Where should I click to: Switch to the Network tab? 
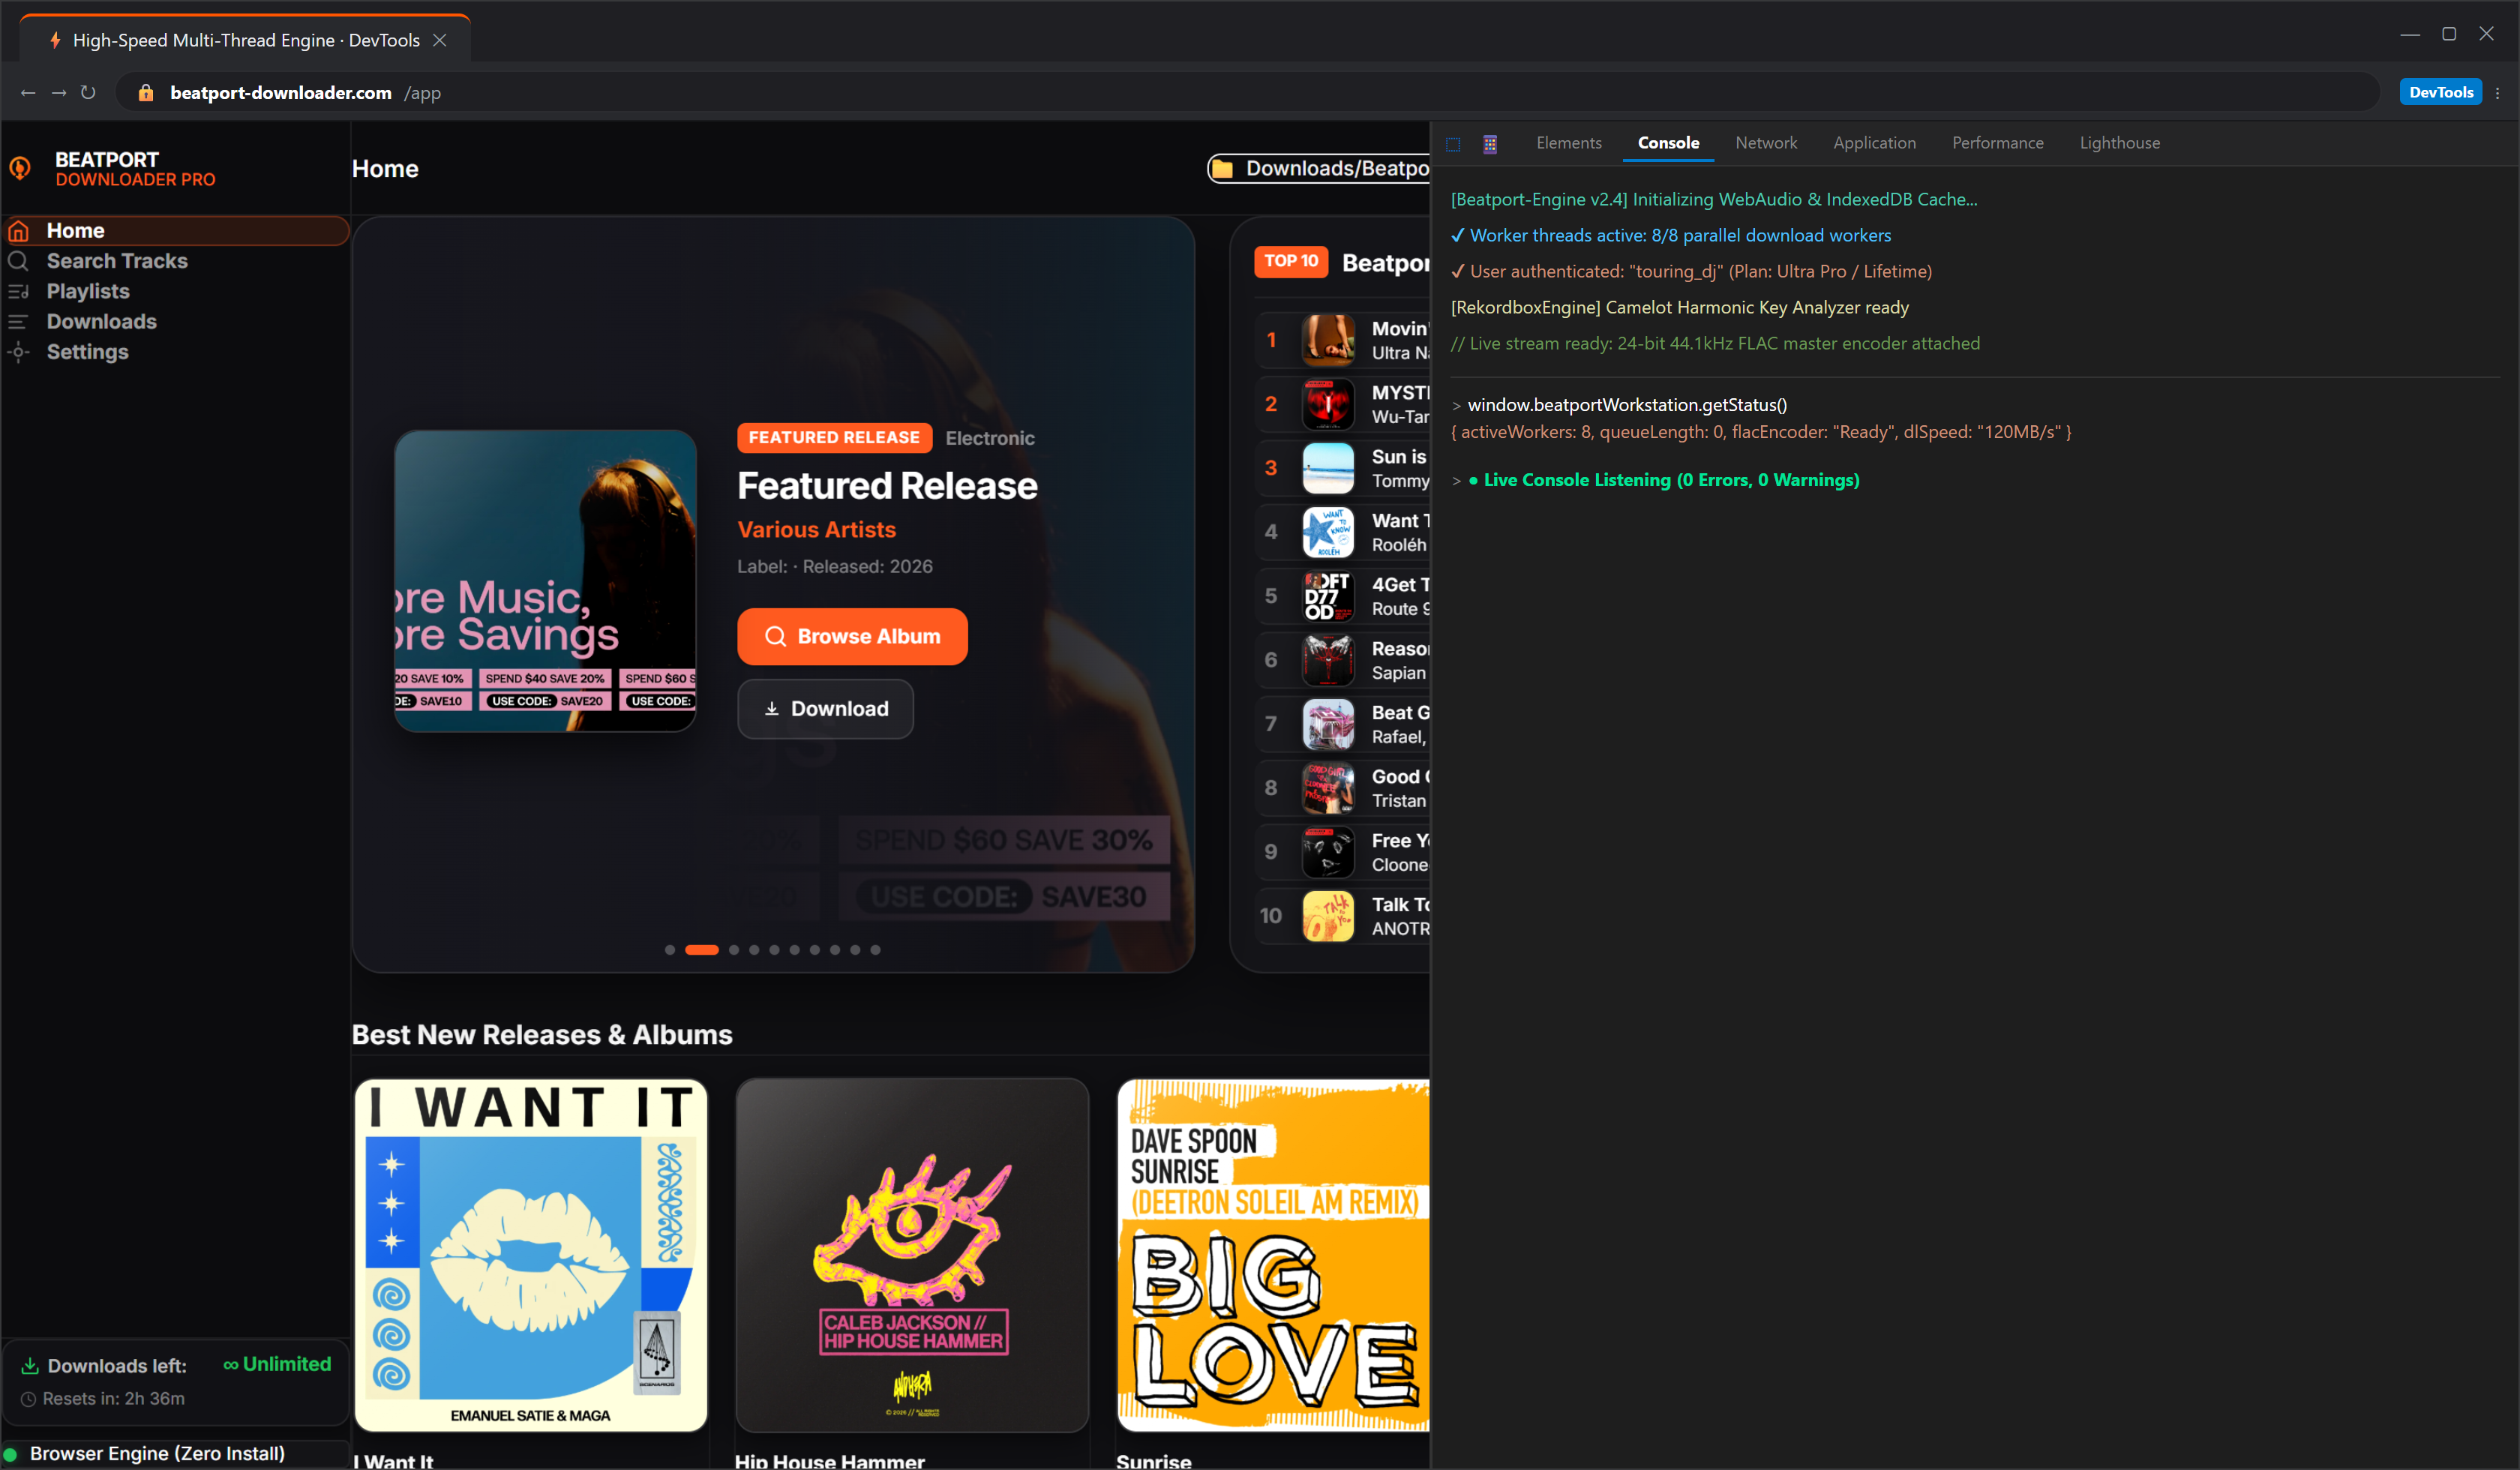click(x=1766, y=143)
